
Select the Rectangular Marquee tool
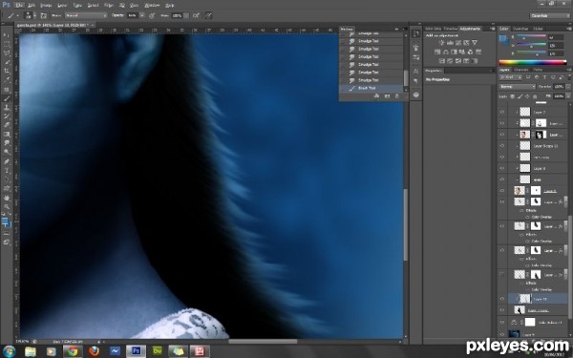7,44
